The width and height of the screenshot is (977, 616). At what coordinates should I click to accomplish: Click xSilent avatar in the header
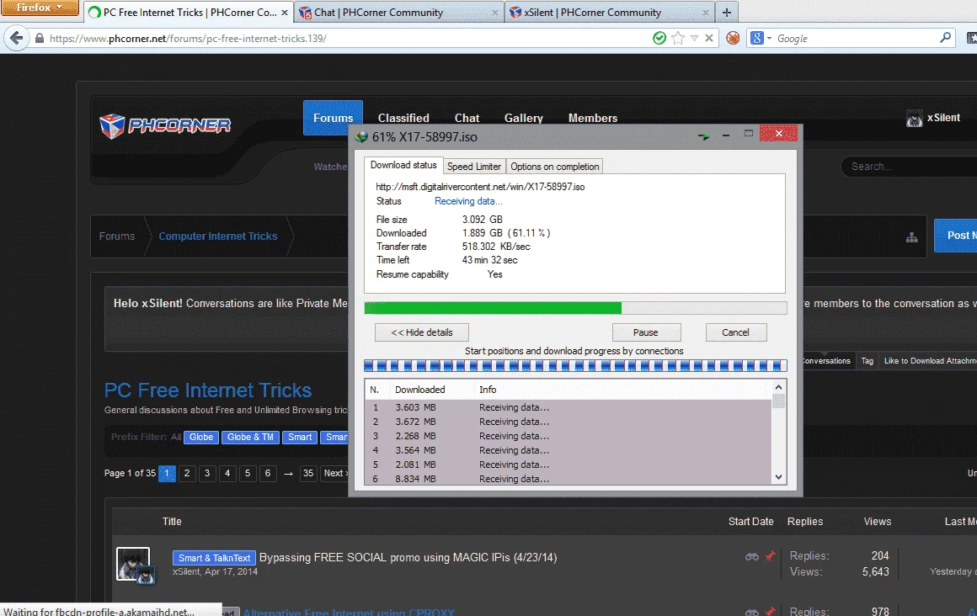tap(914, 118)
